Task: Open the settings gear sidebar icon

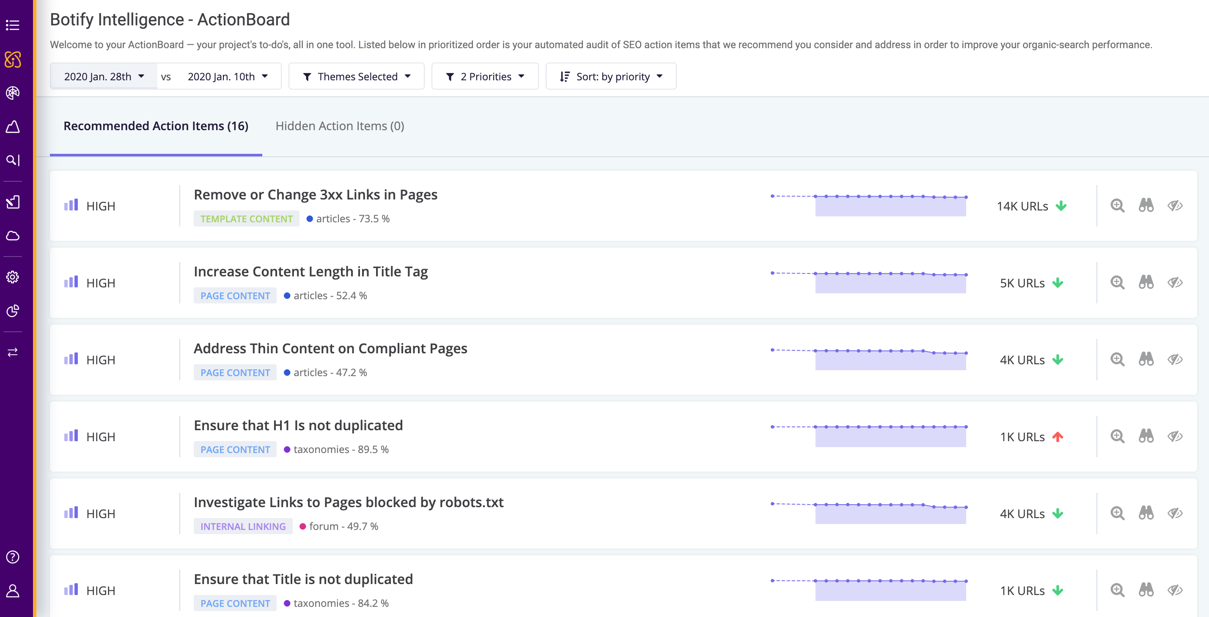Action: point(13,277)
